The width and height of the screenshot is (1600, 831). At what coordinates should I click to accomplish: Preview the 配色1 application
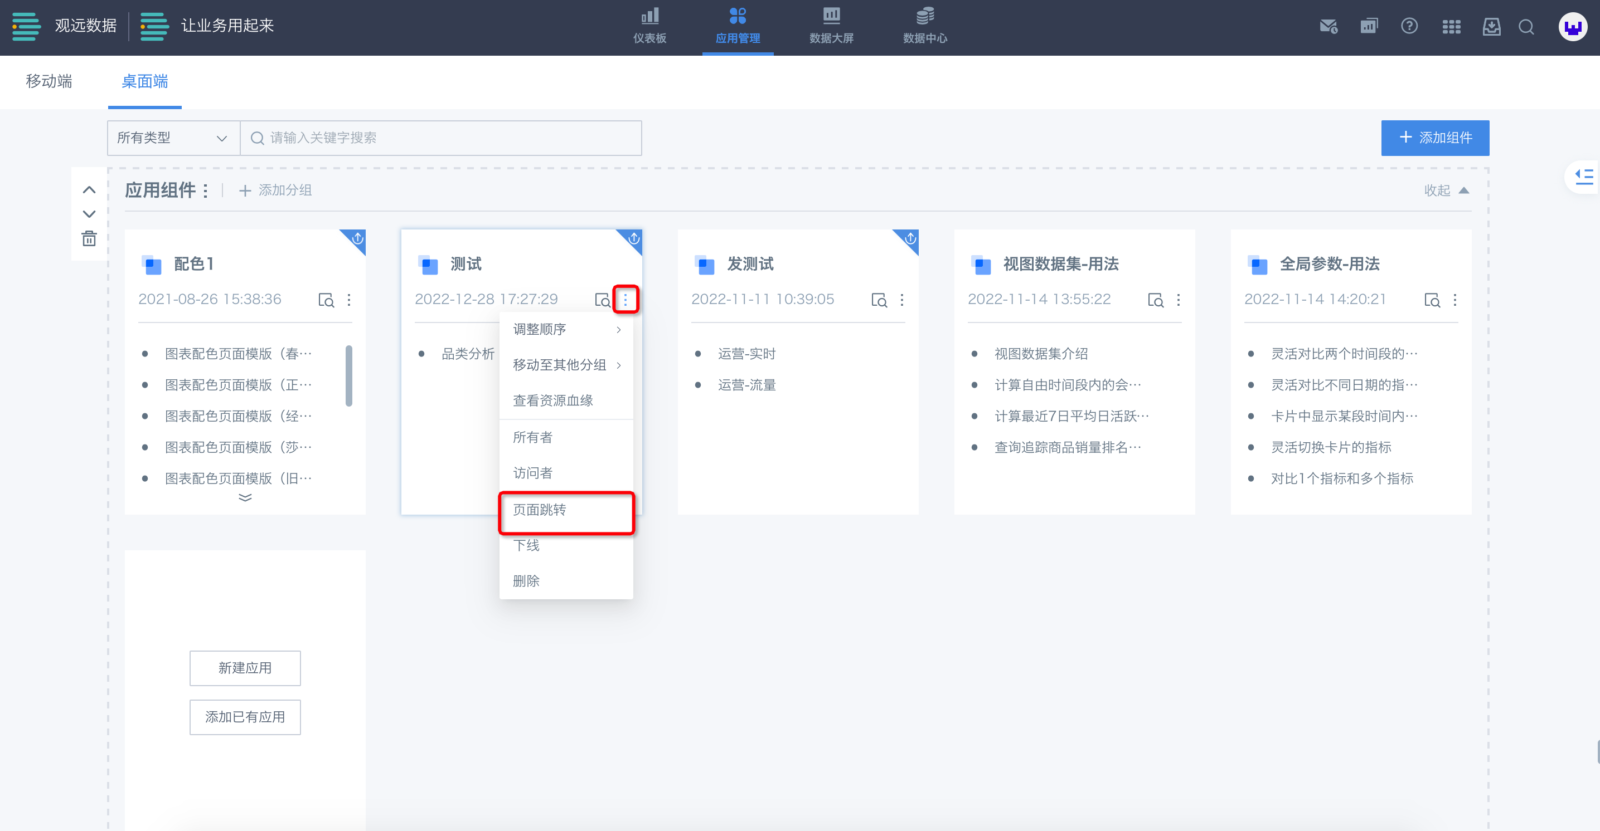[326, 300]
